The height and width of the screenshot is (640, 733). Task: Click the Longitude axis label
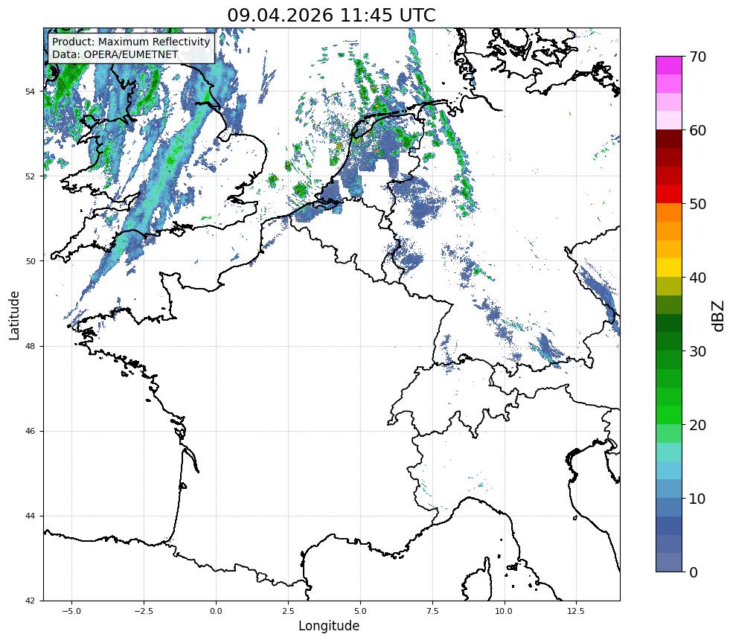(329, 626)
